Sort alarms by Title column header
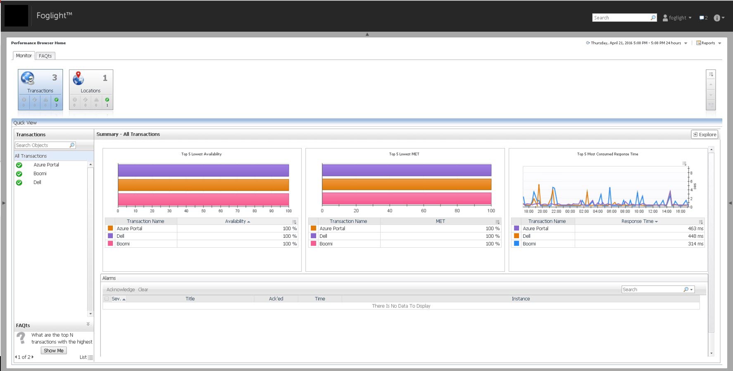The height and width of the screenshot is (371, 733). pos(190,299)
